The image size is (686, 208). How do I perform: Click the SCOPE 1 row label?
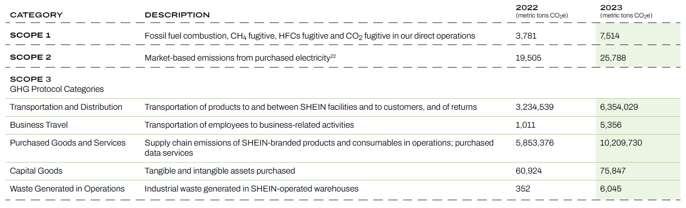(x=31, y=35)
